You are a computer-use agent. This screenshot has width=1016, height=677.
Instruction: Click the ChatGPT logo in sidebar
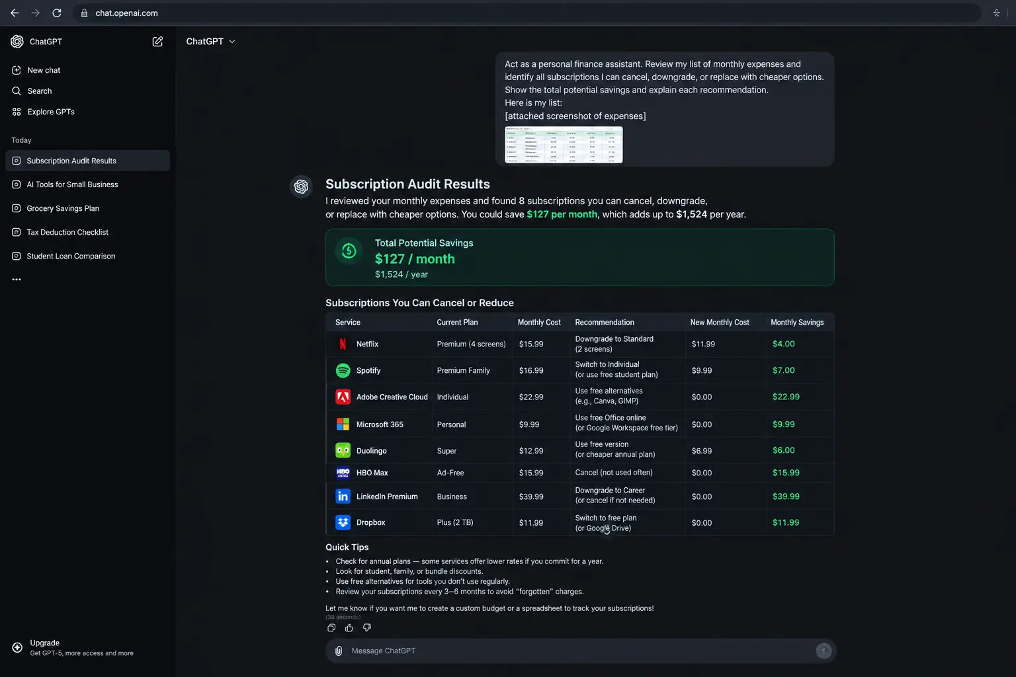17,42
